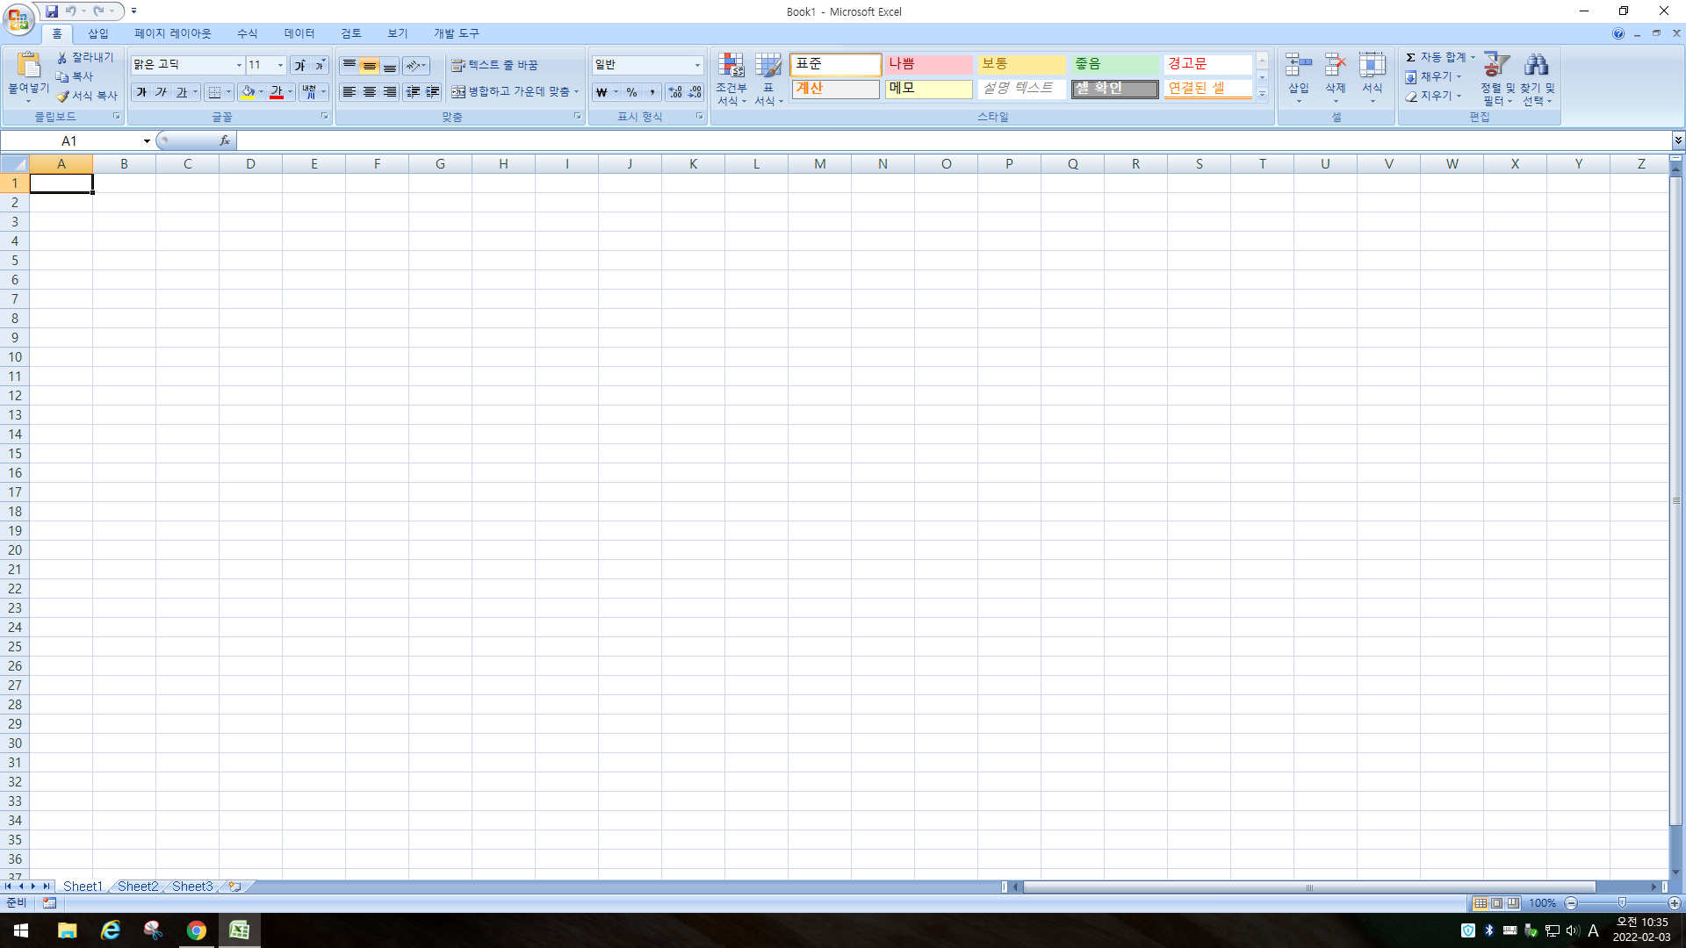
Task: Click the insert function fx icon
Action: [225, 140]
